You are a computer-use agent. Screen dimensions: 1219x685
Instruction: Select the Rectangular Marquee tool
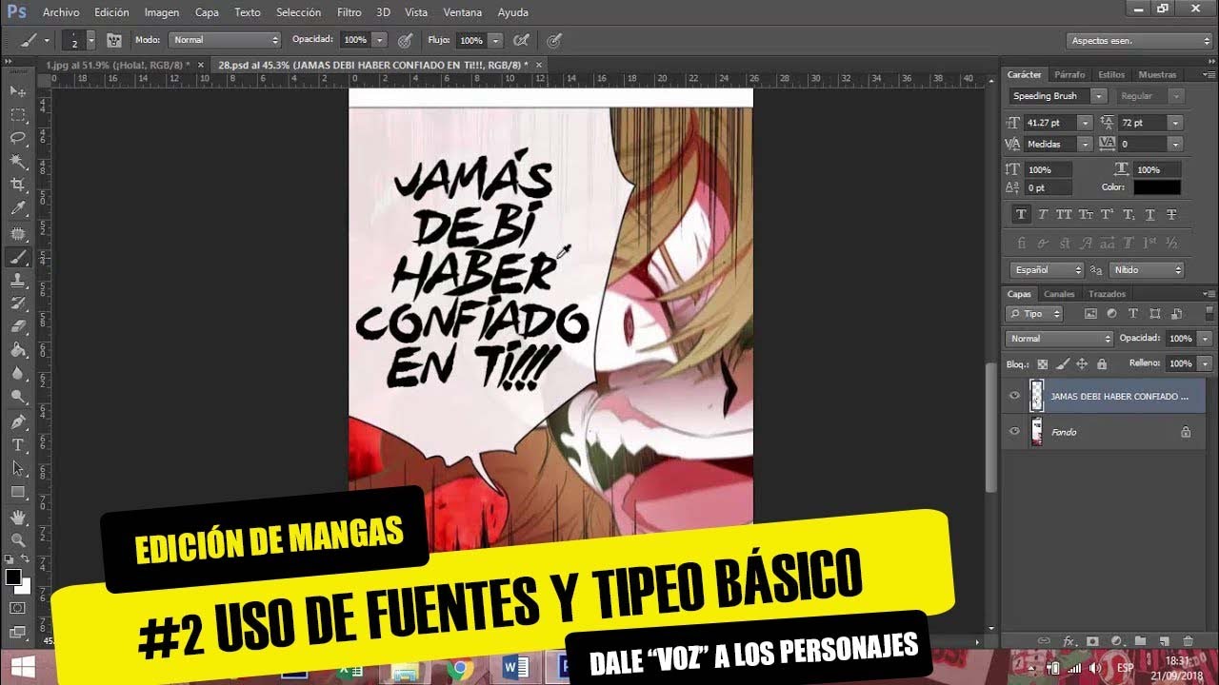(x=18, y=115)
